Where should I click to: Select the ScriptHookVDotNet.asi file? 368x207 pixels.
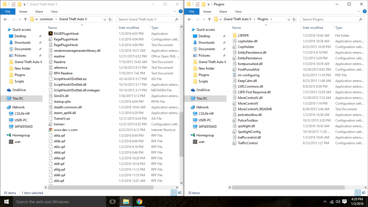coord(70,79)
